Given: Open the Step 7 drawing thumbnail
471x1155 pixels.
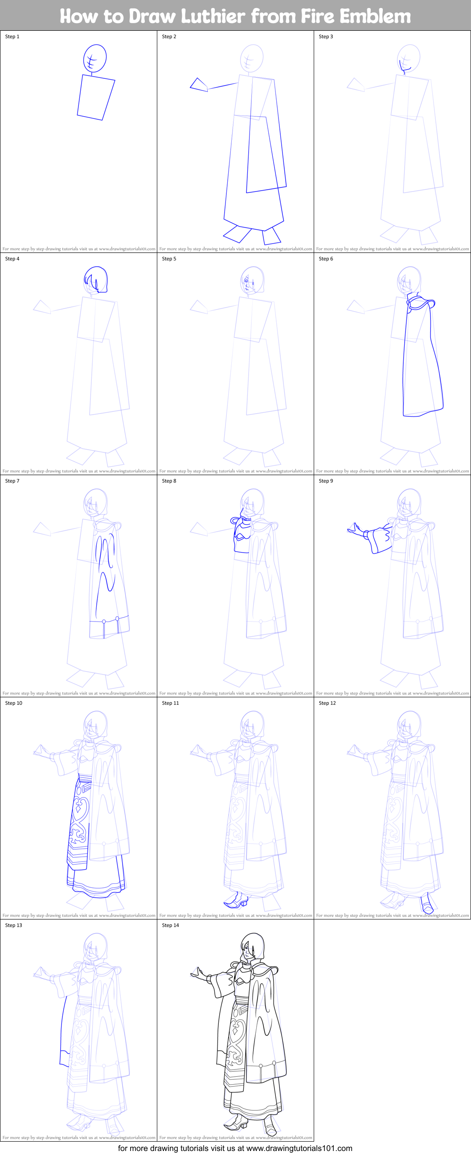Looking at the screenshot, I should pyautogui.click(x=78, y=586).
